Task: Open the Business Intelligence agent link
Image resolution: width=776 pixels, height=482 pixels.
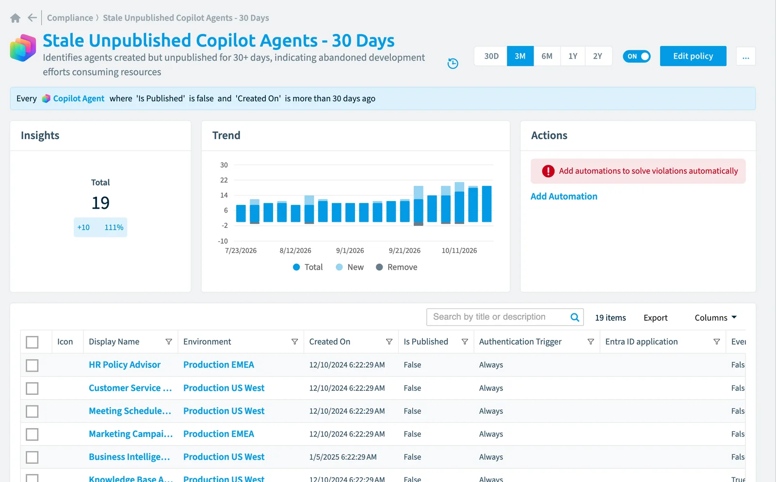Action: 129,457
